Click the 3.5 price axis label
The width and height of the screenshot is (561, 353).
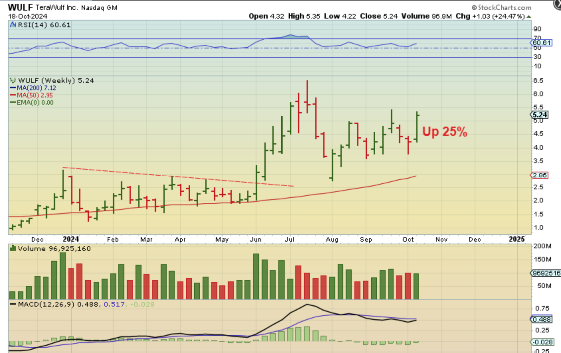coord(538,161)
